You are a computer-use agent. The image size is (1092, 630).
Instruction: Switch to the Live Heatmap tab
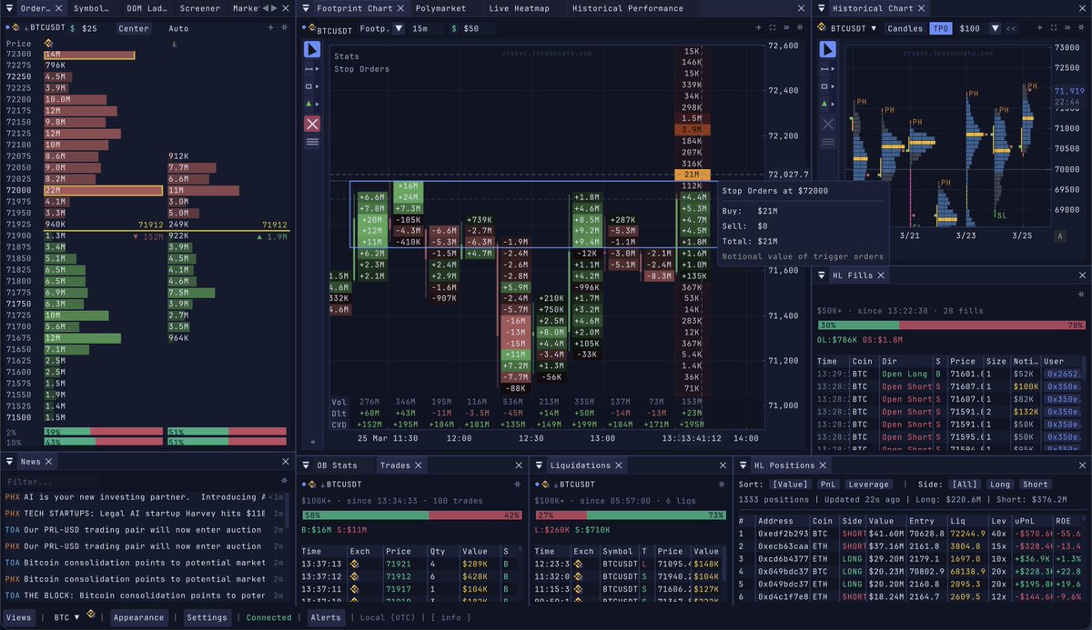pos(519,8)
